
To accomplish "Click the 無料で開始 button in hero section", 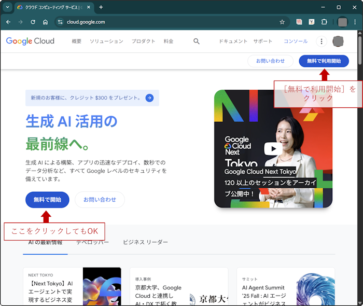I will [x=47, y=200].
